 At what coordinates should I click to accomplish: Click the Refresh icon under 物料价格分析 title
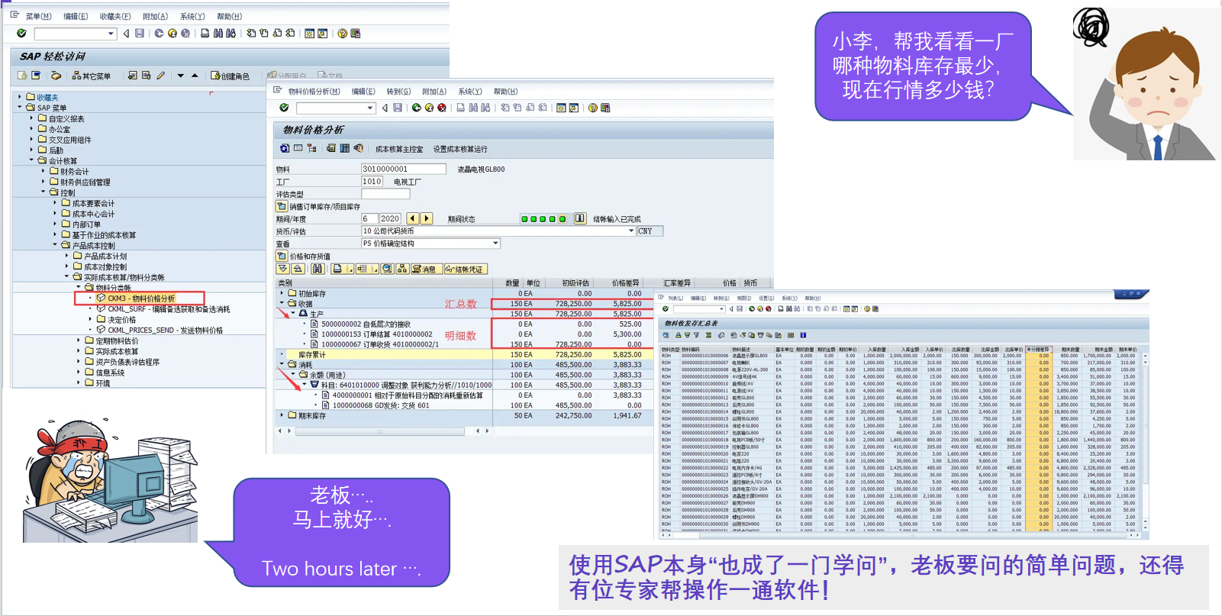pos(285,148)
